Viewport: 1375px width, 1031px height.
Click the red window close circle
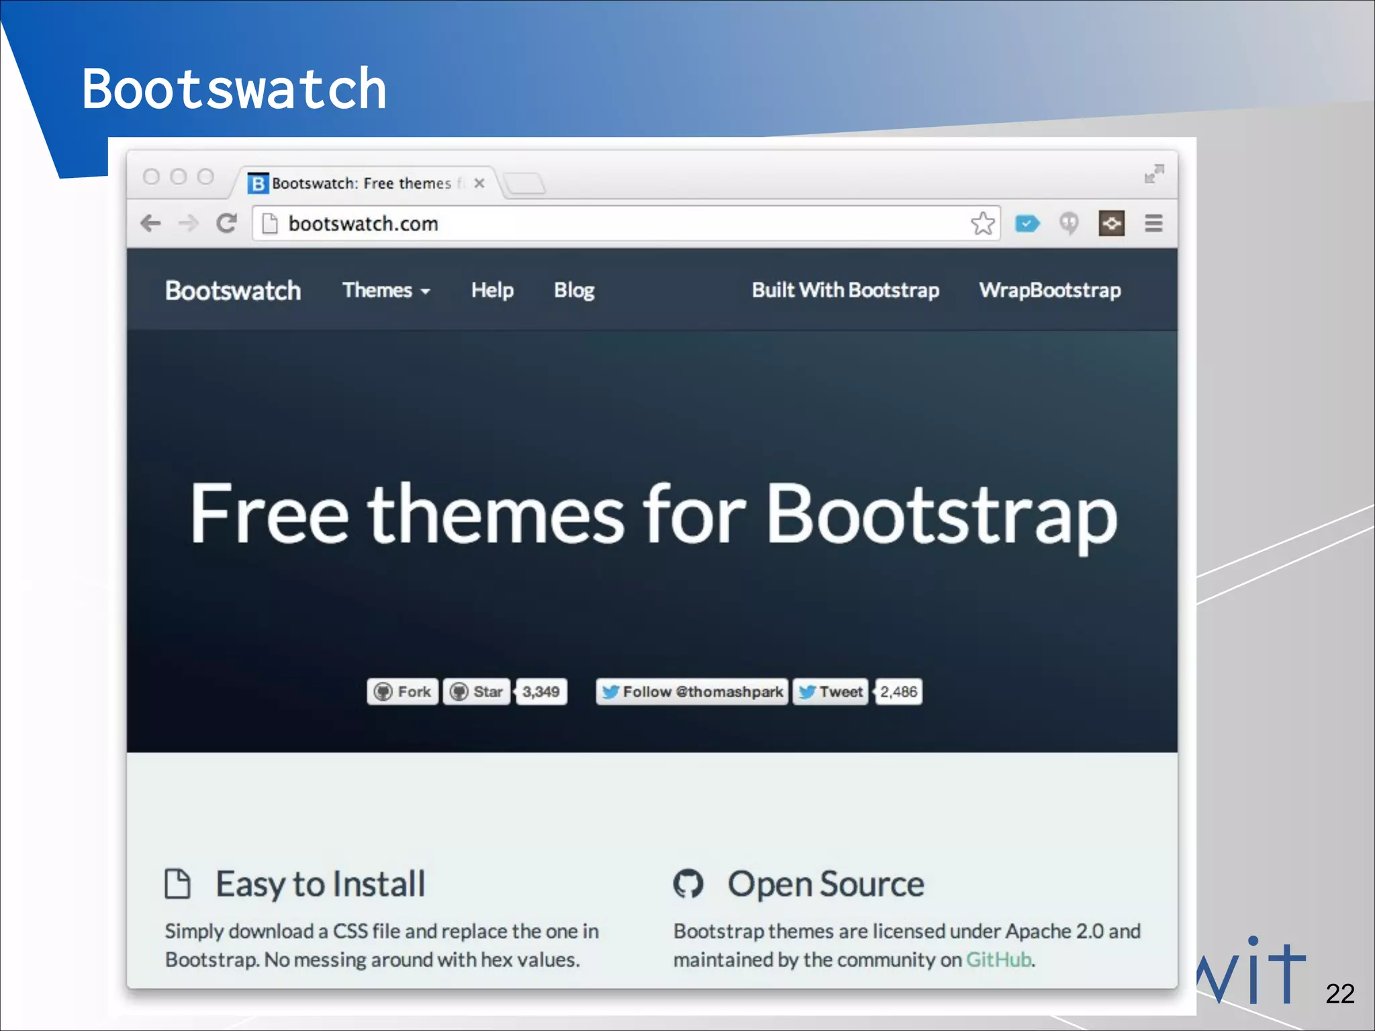[151, 177]
